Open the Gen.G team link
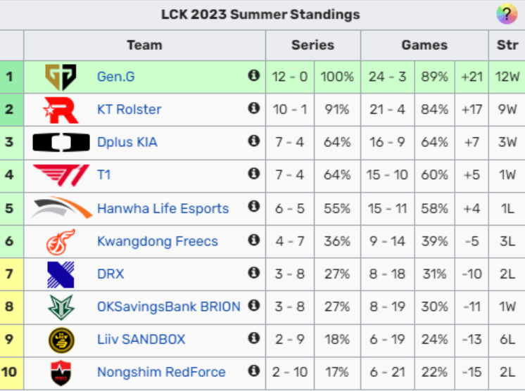525x391 pixels. pyautogui.click(x=116, y=77)
